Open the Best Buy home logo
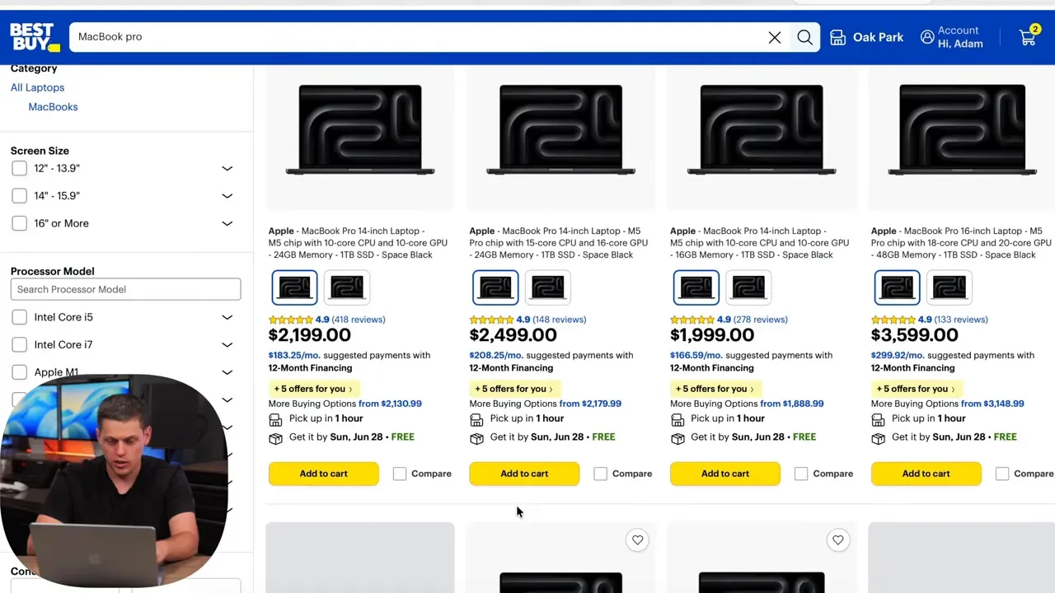Viewport: 1055px width, 593px height. click(x=35, y=37)
